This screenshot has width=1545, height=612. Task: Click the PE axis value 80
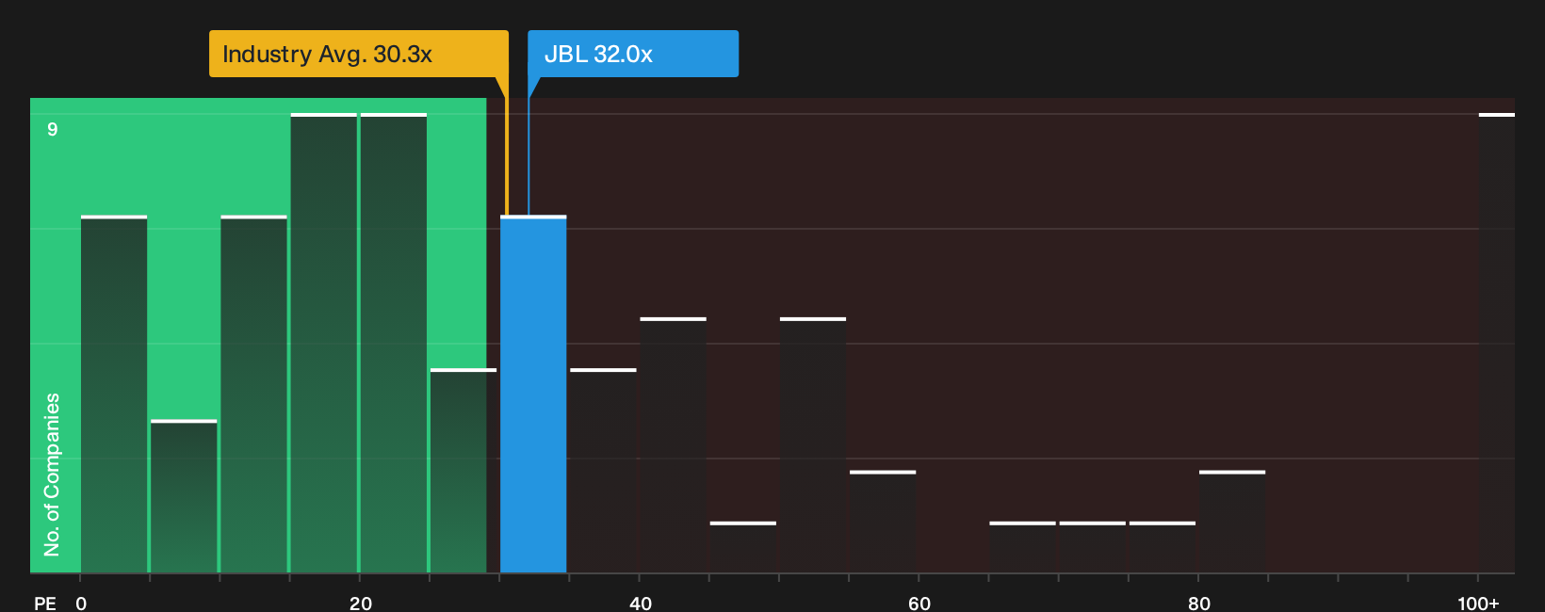1199,603
